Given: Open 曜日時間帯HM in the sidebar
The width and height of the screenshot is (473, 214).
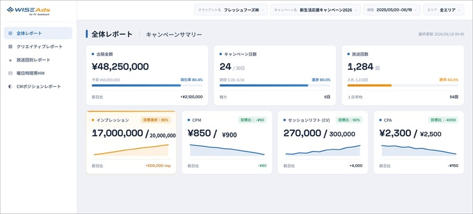Looking at the screenshot, I should 38,73.
